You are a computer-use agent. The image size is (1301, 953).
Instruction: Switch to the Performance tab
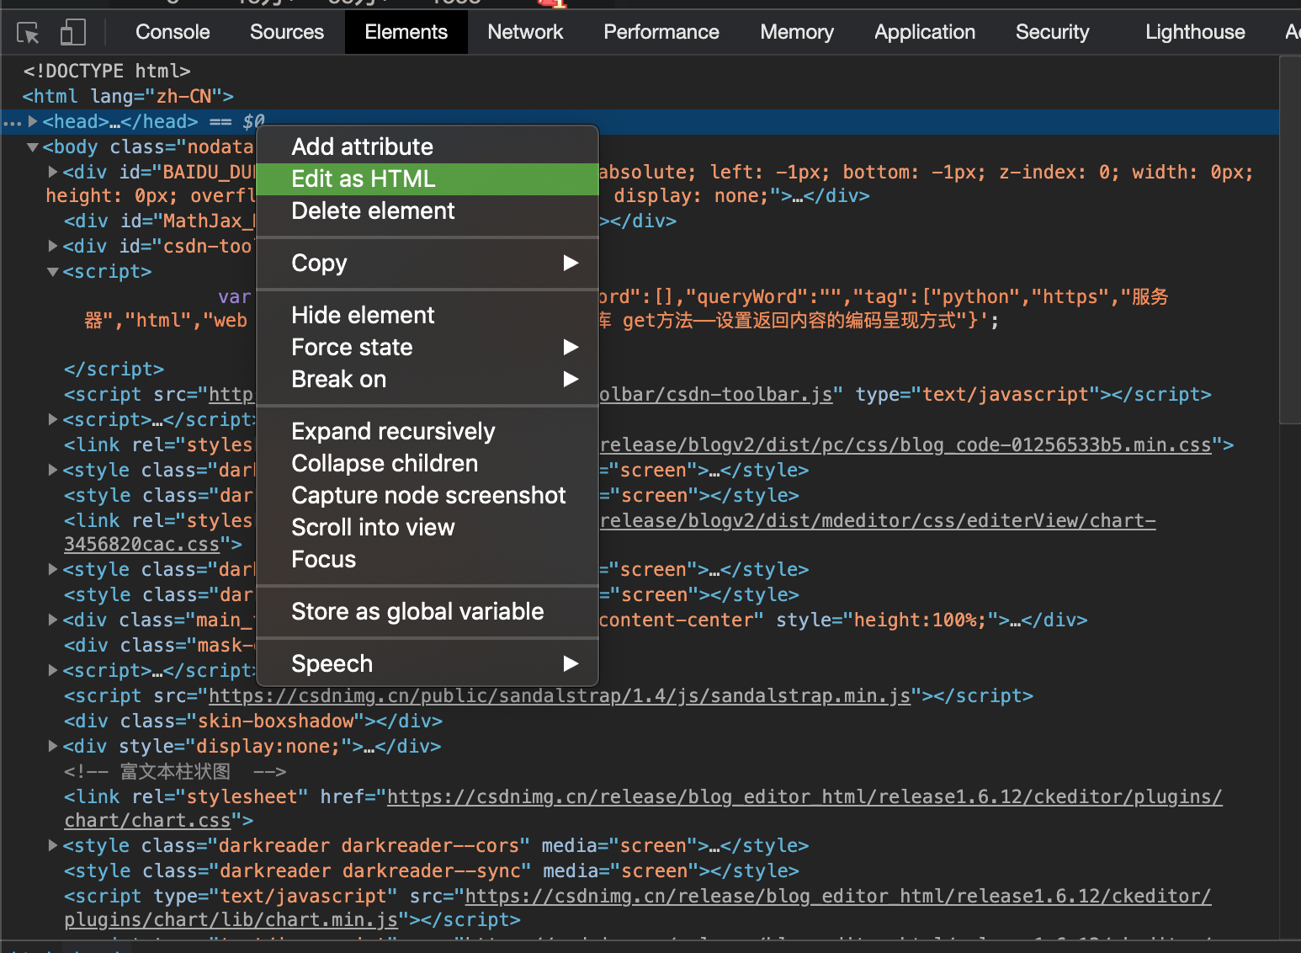coord(661,32)
